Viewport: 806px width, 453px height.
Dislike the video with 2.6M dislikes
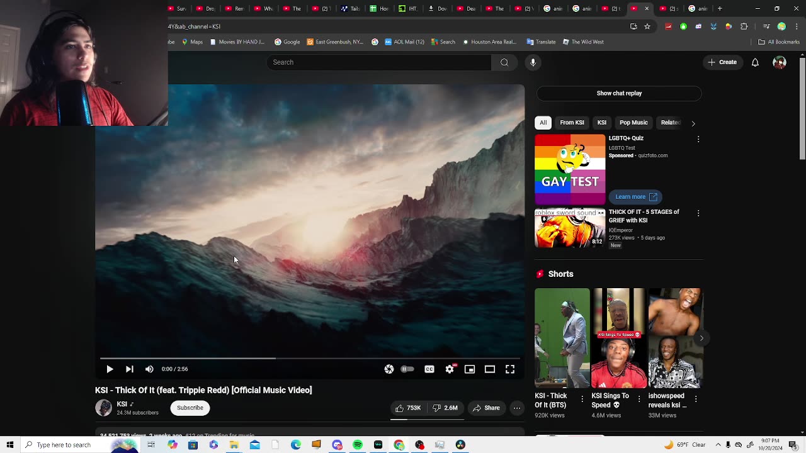pyautogui.click(x=445, y=408)
